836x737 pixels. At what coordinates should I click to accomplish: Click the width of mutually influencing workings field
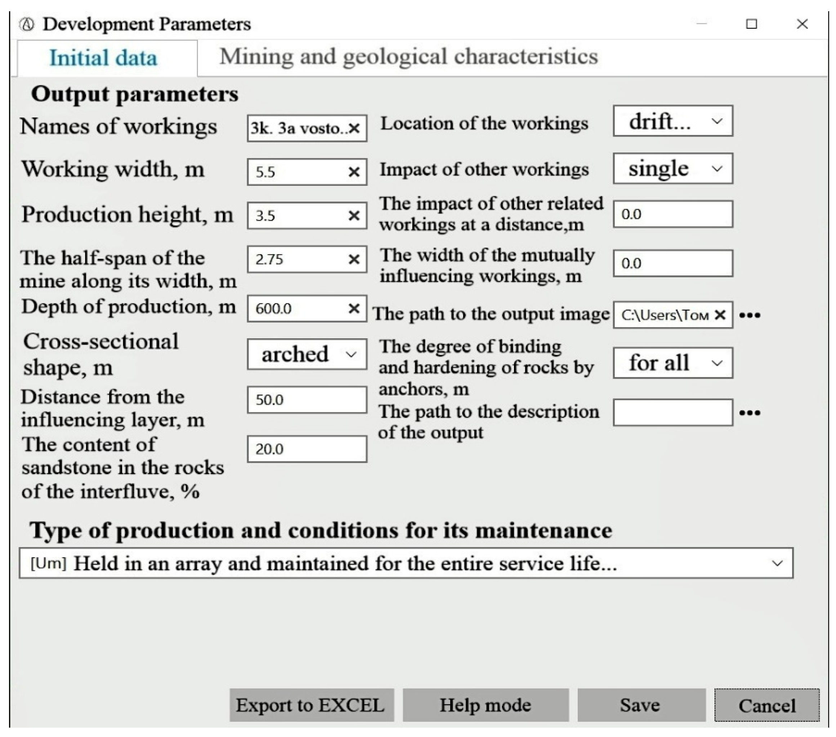(x=673, y=263)
